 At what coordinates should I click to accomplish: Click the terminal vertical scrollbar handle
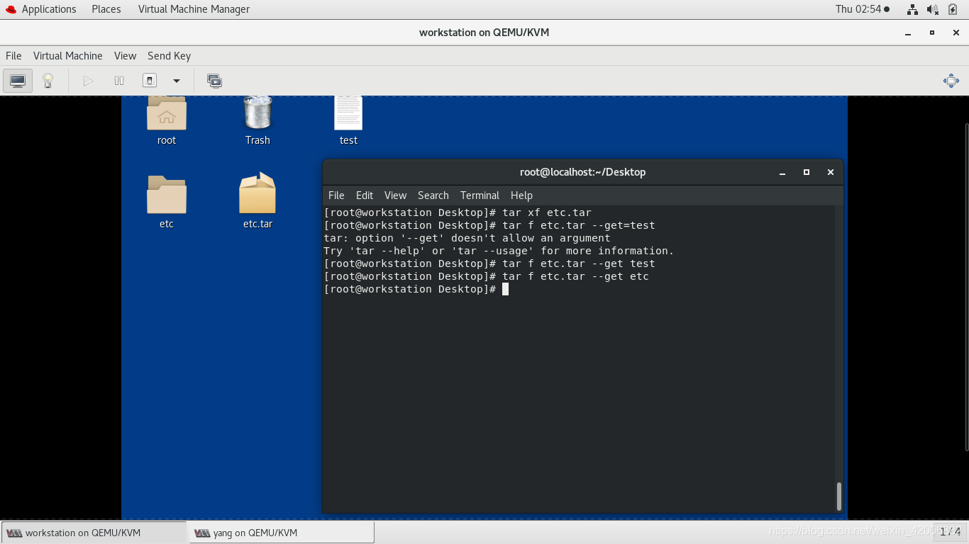[x=839, y=496]
